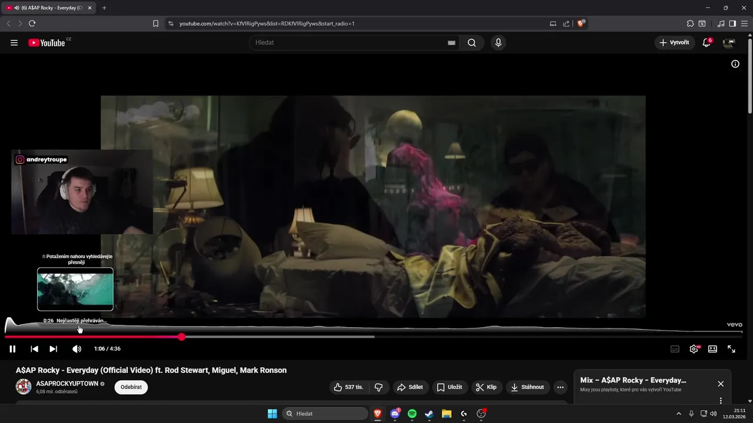Click the 1:06 / 4:36 time display

click(x=107, y=349)
